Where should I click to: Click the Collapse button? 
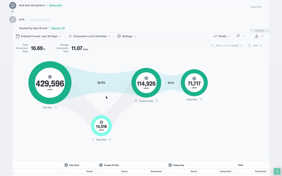pos(259,31)
